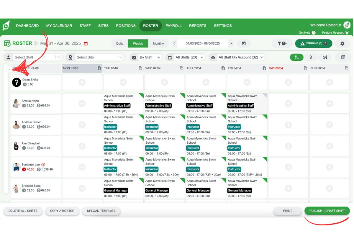The height and width of the screenshot is (236, 354).
Task: Click the red calendar icon beside the date range
Action: point(86,43)
